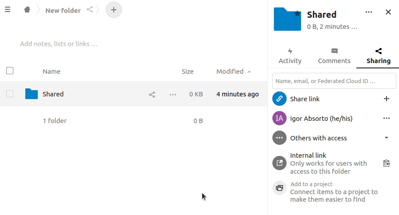Screen dimensions: 399x215
Task: Click the share icon next to New folder breadcrumb
Action: click(90, 9)
